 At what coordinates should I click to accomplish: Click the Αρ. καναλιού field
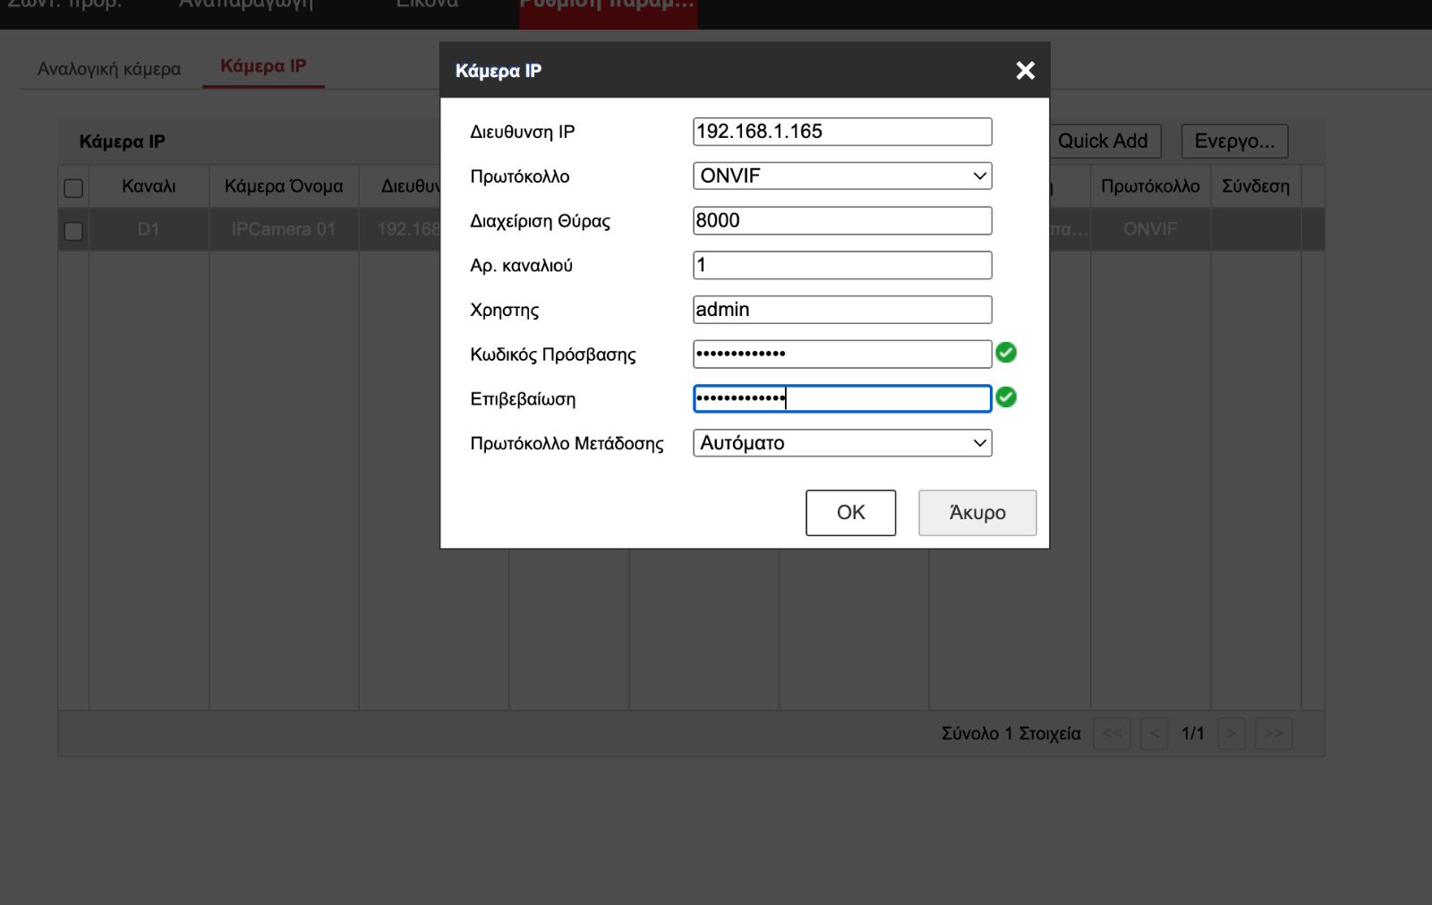click(842, 265)
